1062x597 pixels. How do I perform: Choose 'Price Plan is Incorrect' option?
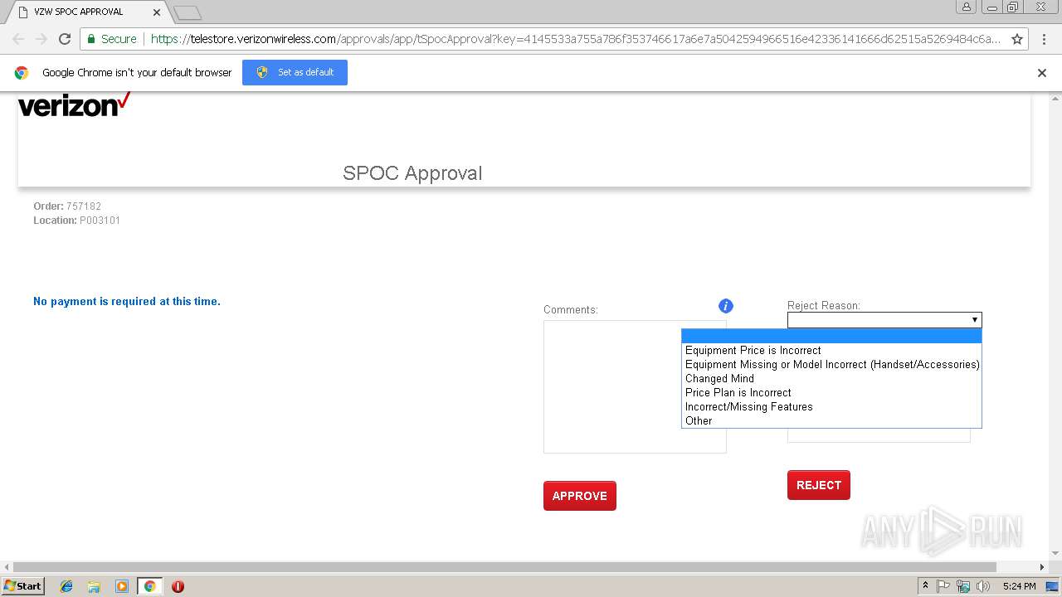831,393
